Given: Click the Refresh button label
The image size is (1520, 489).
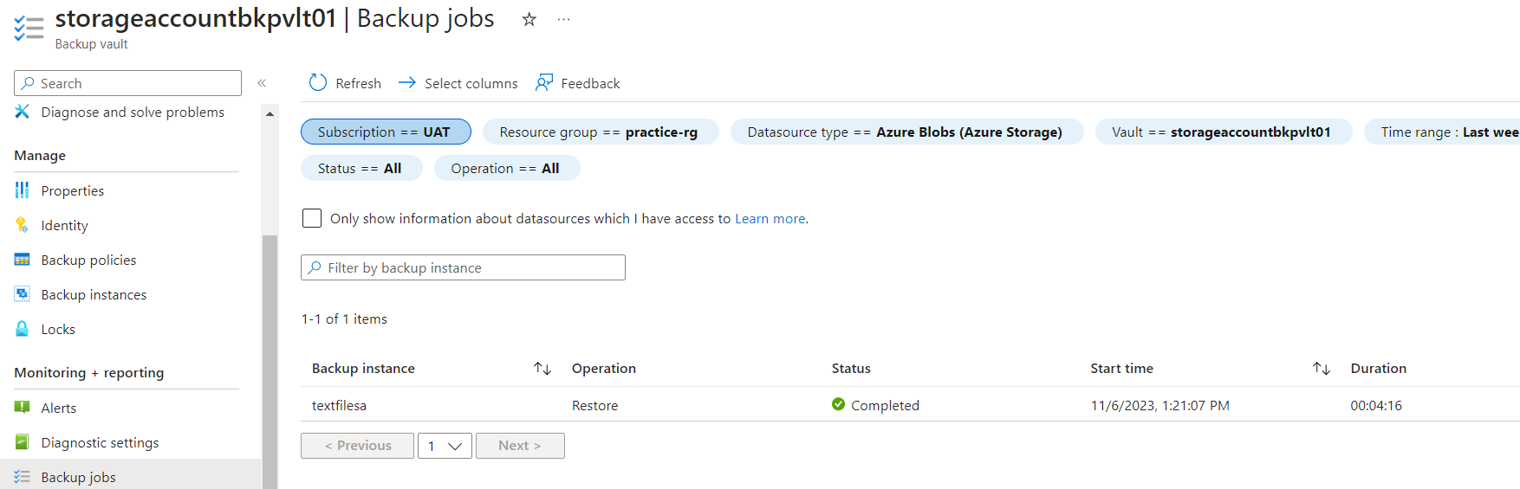Looking at the screenshot, I should coord(358,83).
